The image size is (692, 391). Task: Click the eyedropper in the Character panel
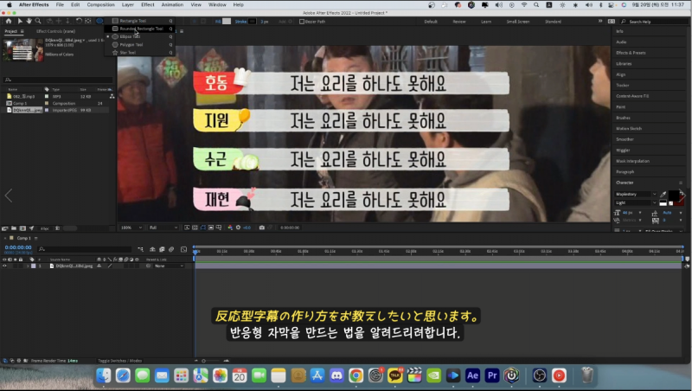[x=663, y=194]
